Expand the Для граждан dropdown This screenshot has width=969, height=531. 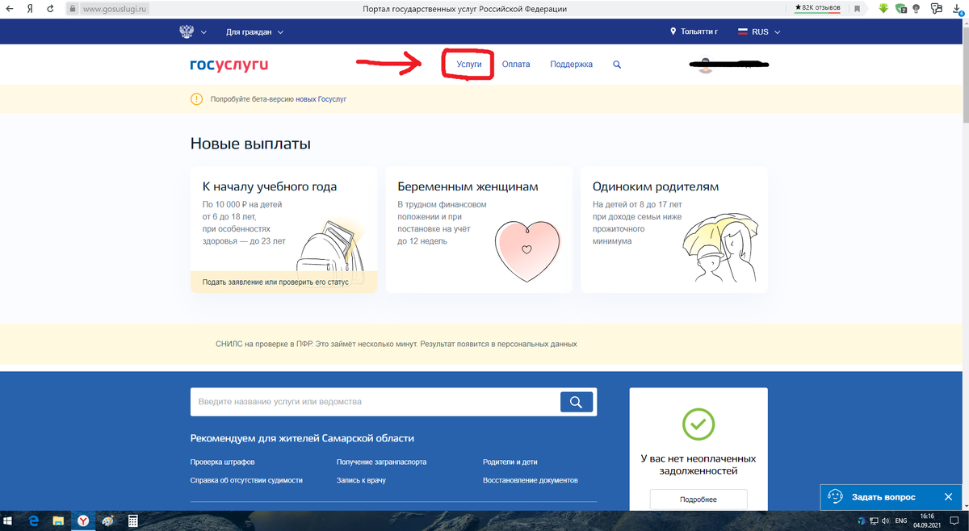click(x=255, y=31)
